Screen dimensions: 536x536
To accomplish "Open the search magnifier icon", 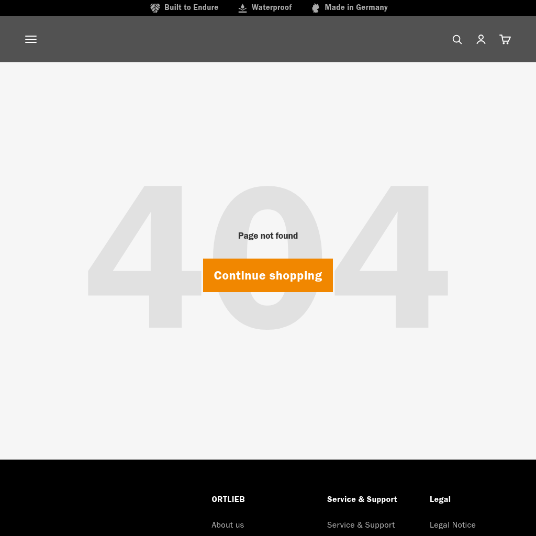I will 457,39.
